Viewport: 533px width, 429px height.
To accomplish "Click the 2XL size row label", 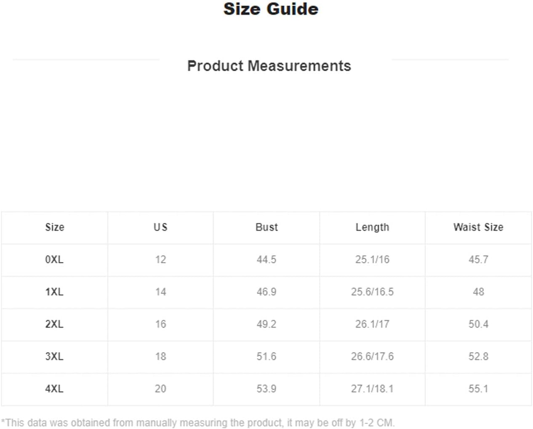I will (54, 324).
